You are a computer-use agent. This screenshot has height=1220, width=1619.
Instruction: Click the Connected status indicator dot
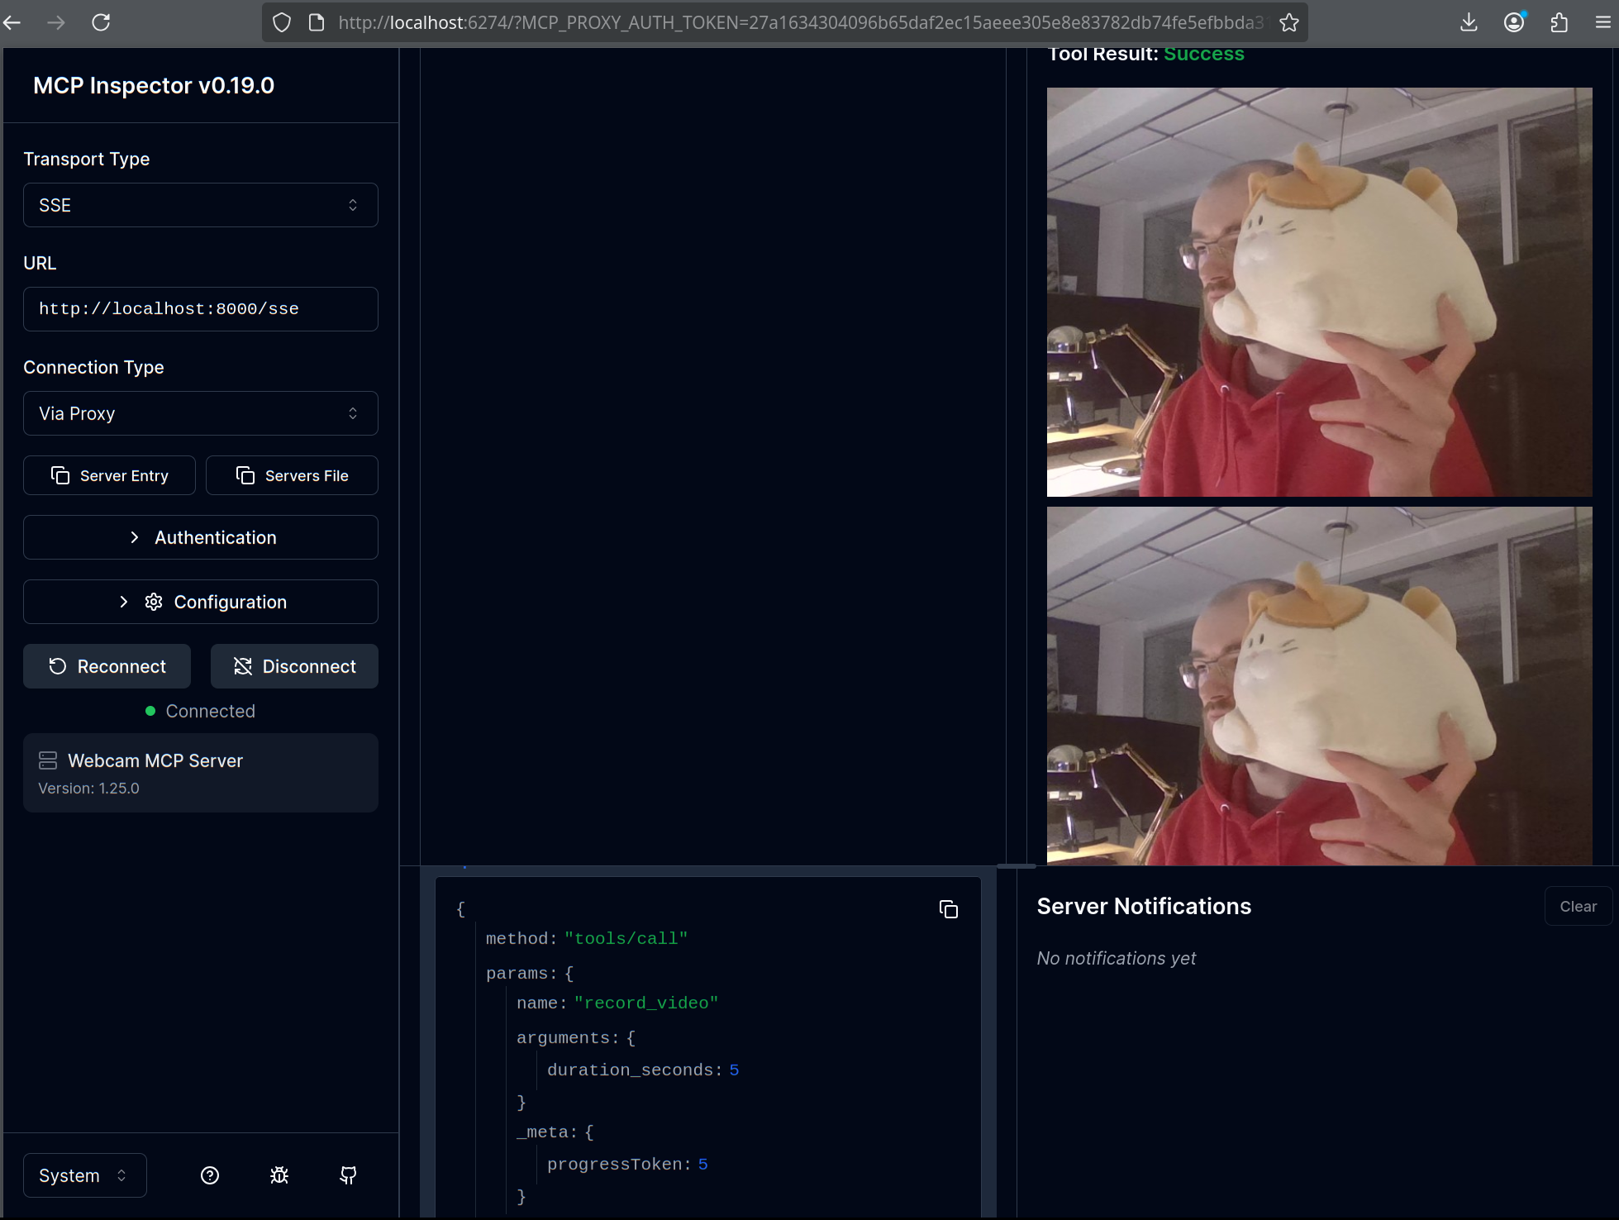[x=150, y=711]
